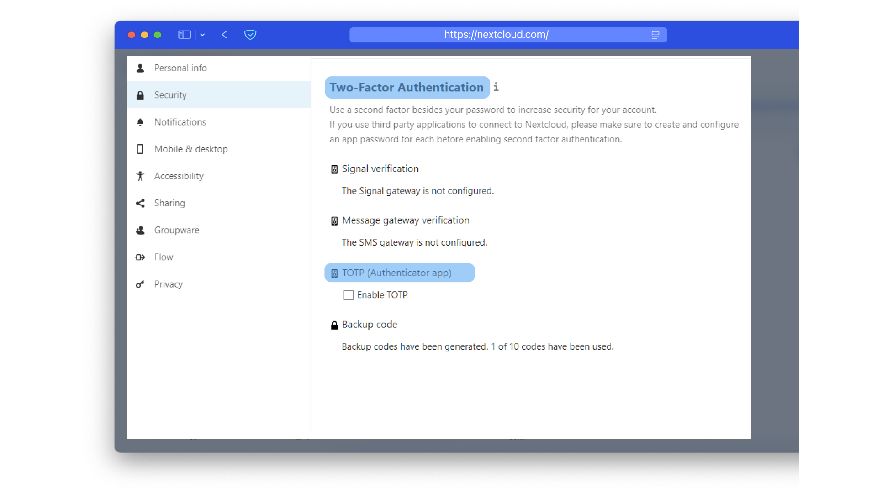Click the shield privacy icon in toolbar
The height and width of the screenshot is (493, 877).
pyautogui.click(x=250, y=35)
